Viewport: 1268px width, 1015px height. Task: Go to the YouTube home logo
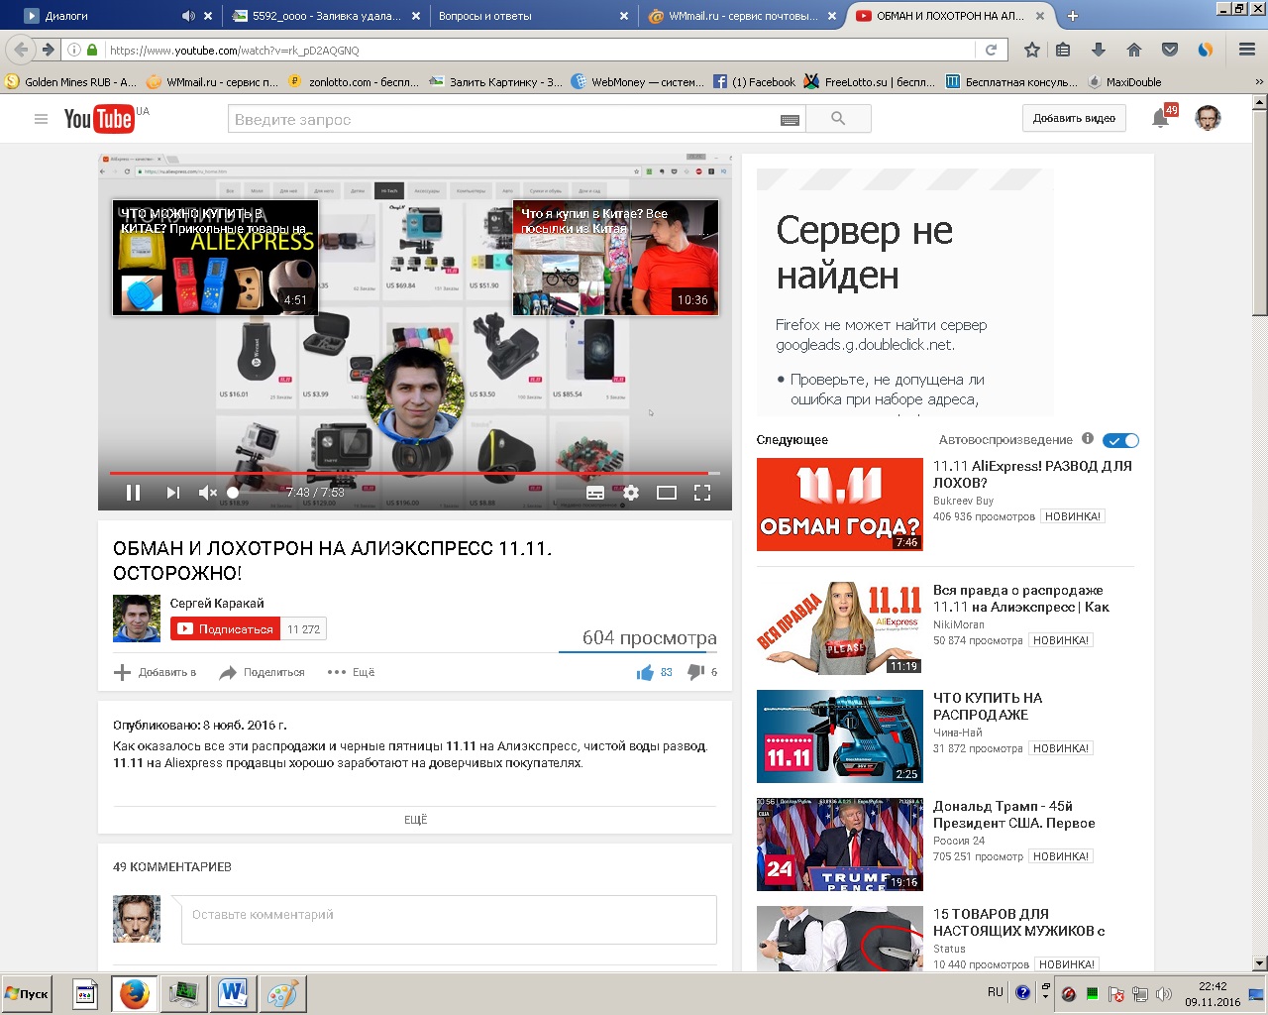[x=99, y=119]
